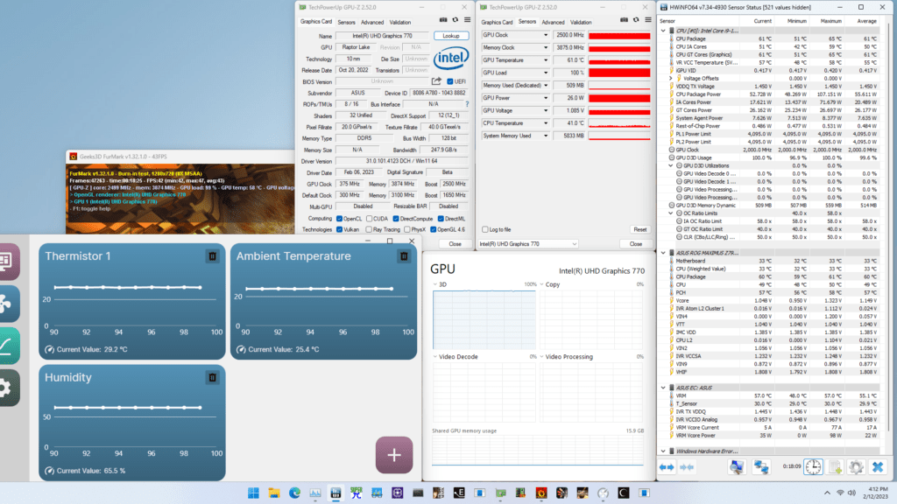This screenshot has height=504, width=897.
Task: Delete the Thermistor 1 card via trash icon
Action: [212, 256]
